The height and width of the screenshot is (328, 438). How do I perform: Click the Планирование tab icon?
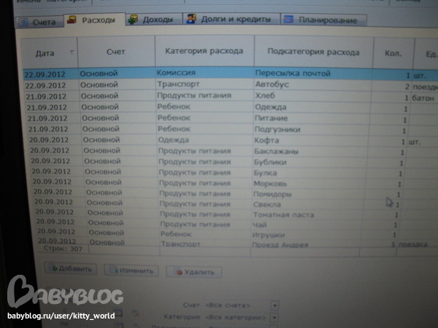289,20
